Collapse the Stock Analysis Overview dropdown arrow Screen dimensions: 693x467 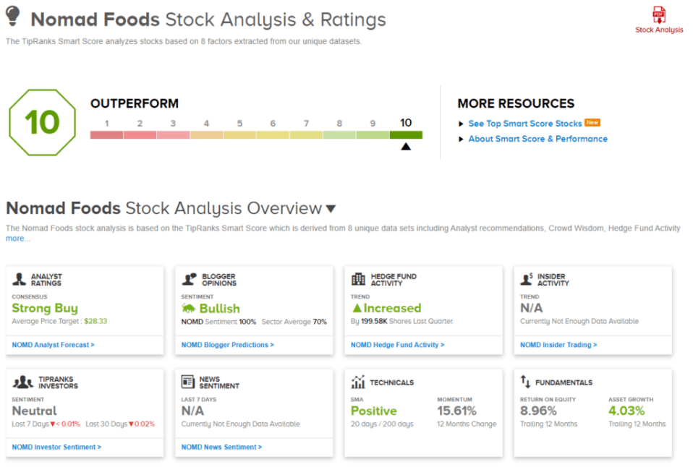(331, 209)
